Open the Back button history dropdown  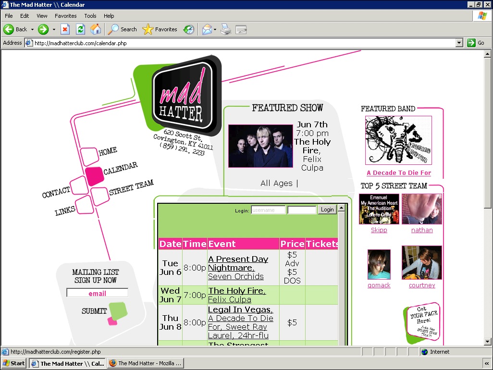pyautogui.click(x=32, y=29)
